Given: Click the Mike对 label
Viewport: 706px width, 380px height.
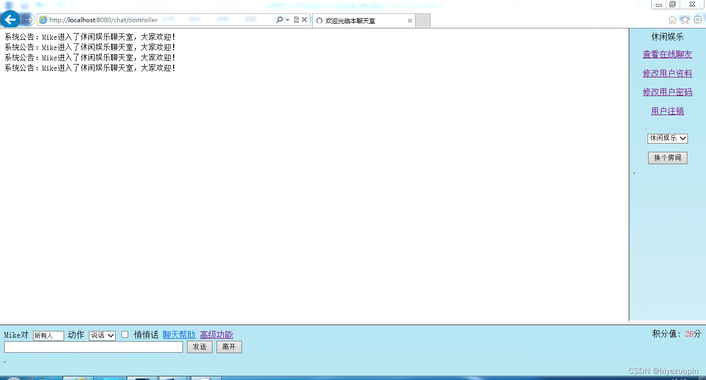Looking at the screenshot, I should pos(16,335).
